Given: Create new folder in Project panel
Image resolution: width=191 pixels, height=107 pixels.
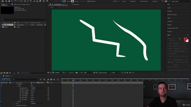Looking at the screenshot, I should (4, 73).
